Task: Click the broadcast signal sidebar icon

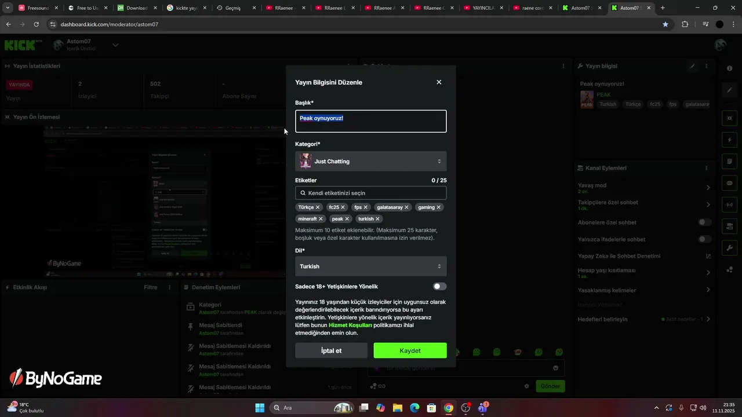Action: tap(729, 204)
